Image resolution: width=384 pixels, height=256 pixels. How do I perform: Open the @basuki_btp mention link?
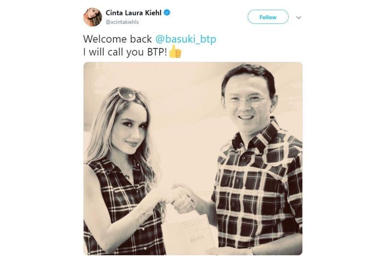186,39
